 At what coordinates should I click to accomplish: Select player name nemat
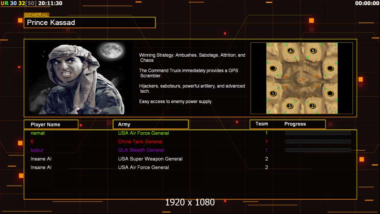(x=37, y=133)
